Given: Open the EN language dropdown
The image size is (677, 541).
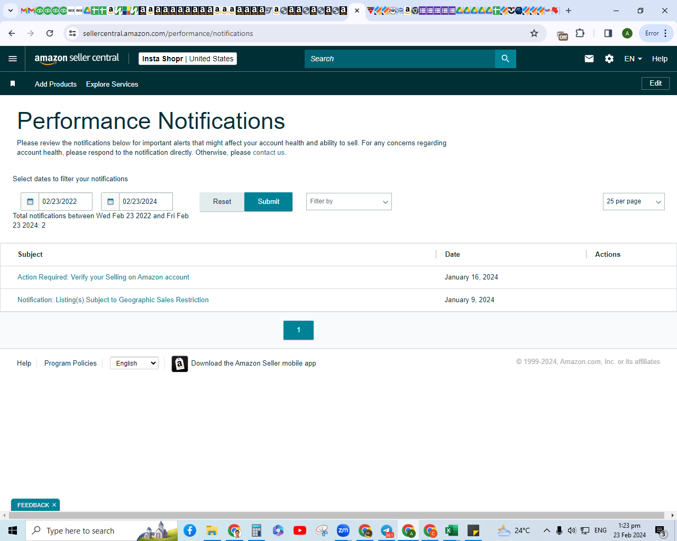Looking at the screenshot, I should [x=633, y=59].
